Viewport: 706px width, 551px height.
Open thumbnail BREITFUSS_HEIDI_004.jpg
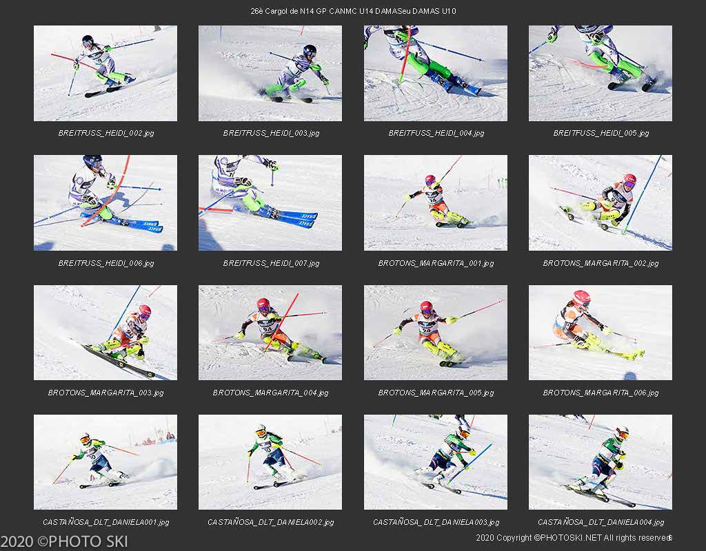(436, 73)
